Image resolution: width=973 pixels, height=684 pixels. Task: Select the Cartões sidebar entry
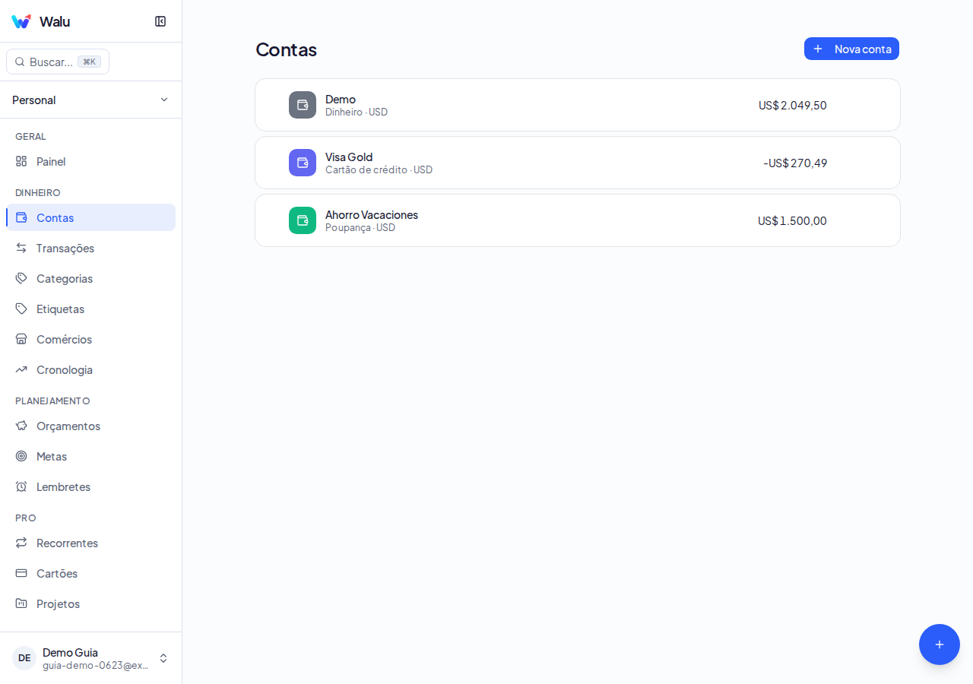click(x=90, y=573)
